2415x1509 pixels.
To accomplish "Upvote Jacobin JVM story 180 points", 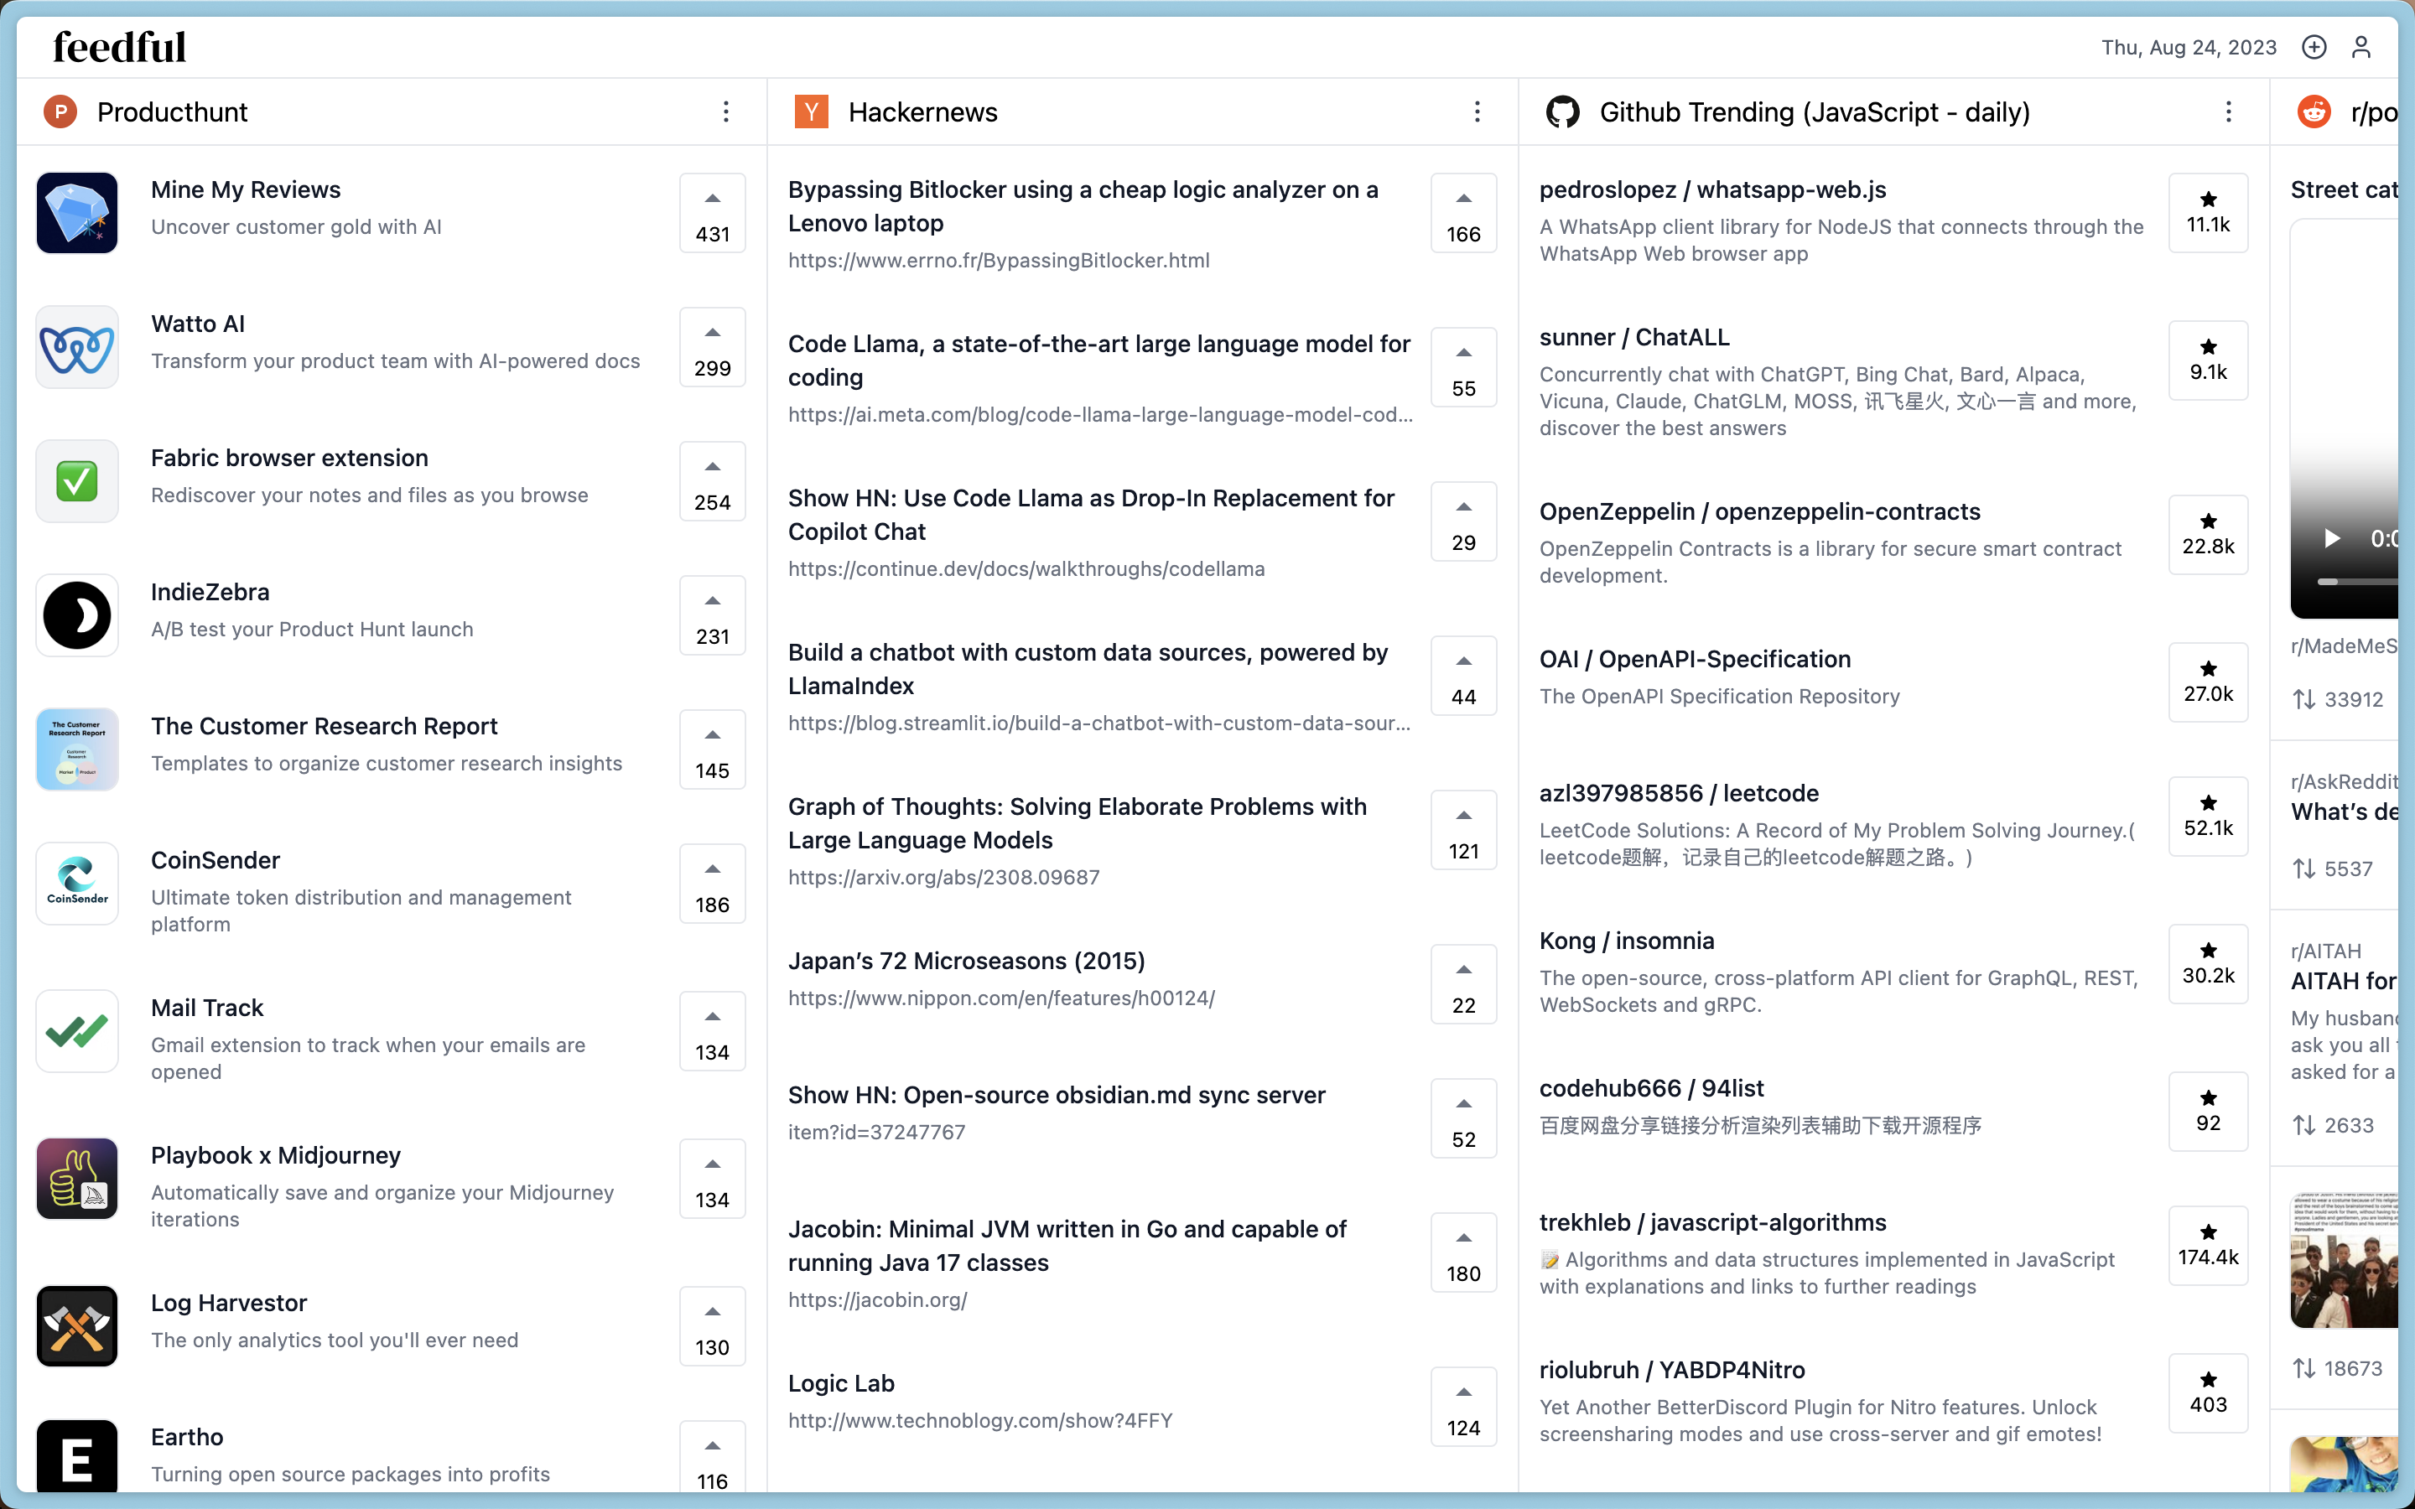I will [1463, 1252].
